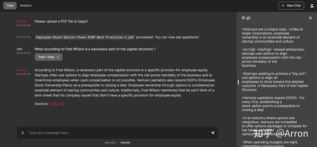Screen dimensions: 317x147
Task: Click the chat history double-chevron icon
Action: pyautogui.click(x=23, y=133)
